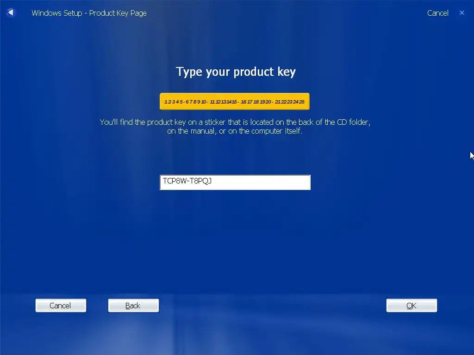
Task: Click the text 'Windows Setup - Product Key Page'
Action: pos(89,13)
